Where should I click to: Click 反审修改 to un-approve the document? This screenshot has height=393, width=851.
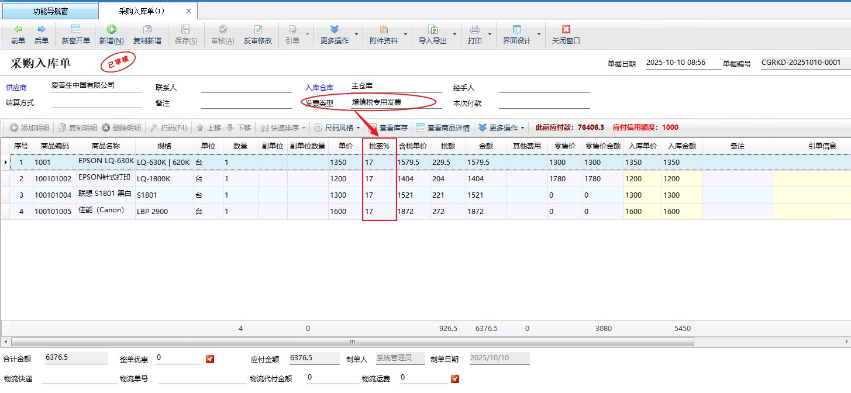(258, 35)
